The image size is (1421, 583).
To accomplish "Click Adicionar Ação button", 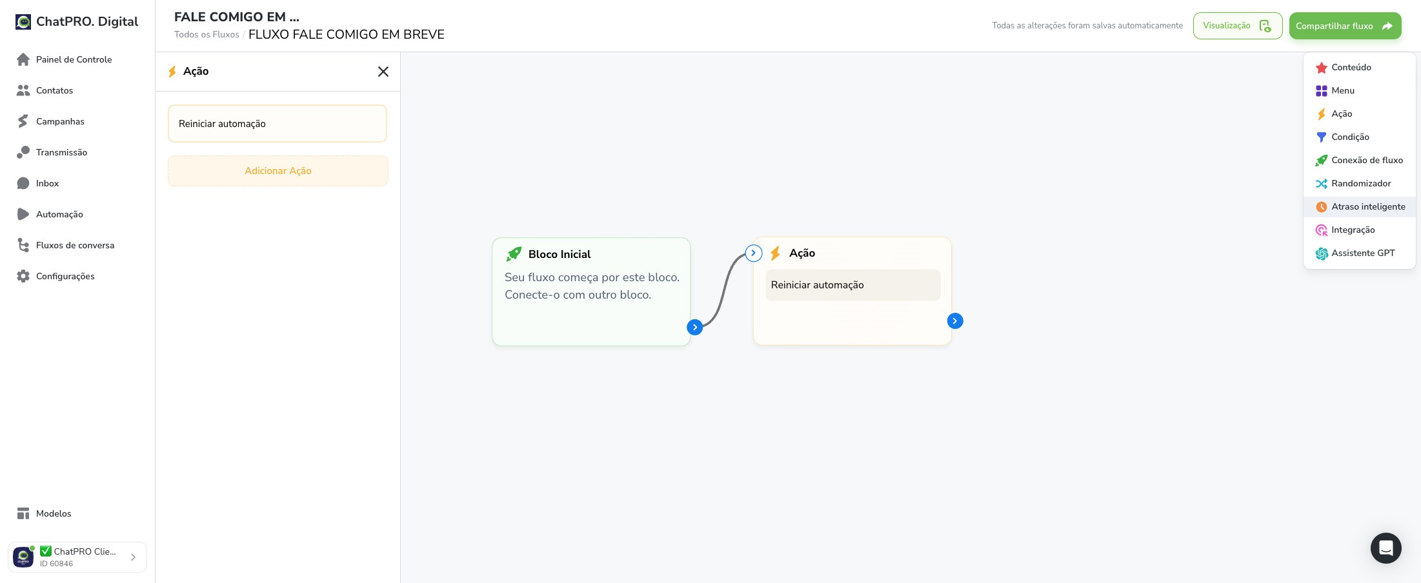I will tap(278, 171).
